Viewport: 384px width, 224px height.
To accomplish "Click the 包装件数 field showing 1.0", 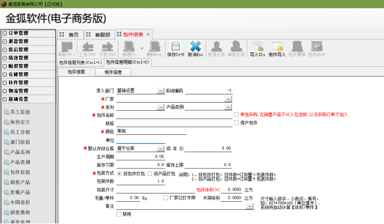I will [141, 181].
